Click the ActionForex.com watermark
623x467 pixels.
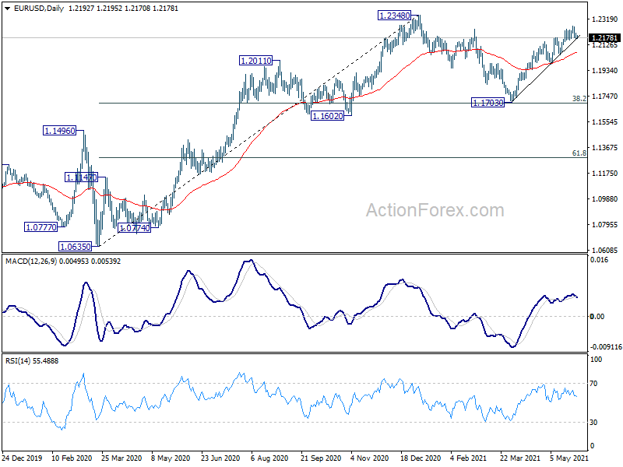[435, 210]
